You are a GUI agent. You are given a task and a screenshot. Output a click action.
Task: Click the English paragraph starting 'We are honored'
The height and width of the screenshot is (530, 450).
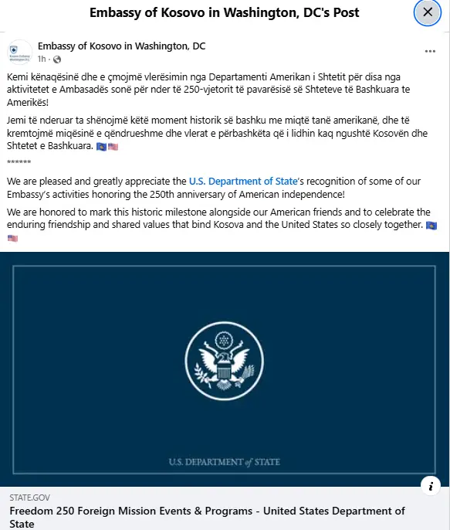[222, 225]
